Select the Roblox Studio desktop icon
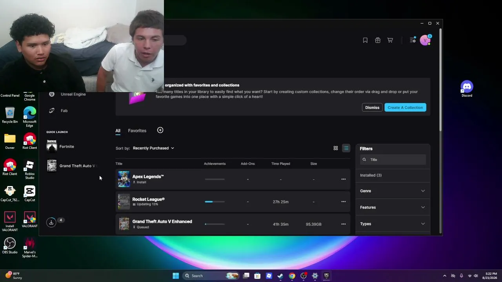 [x=29, y=170]
